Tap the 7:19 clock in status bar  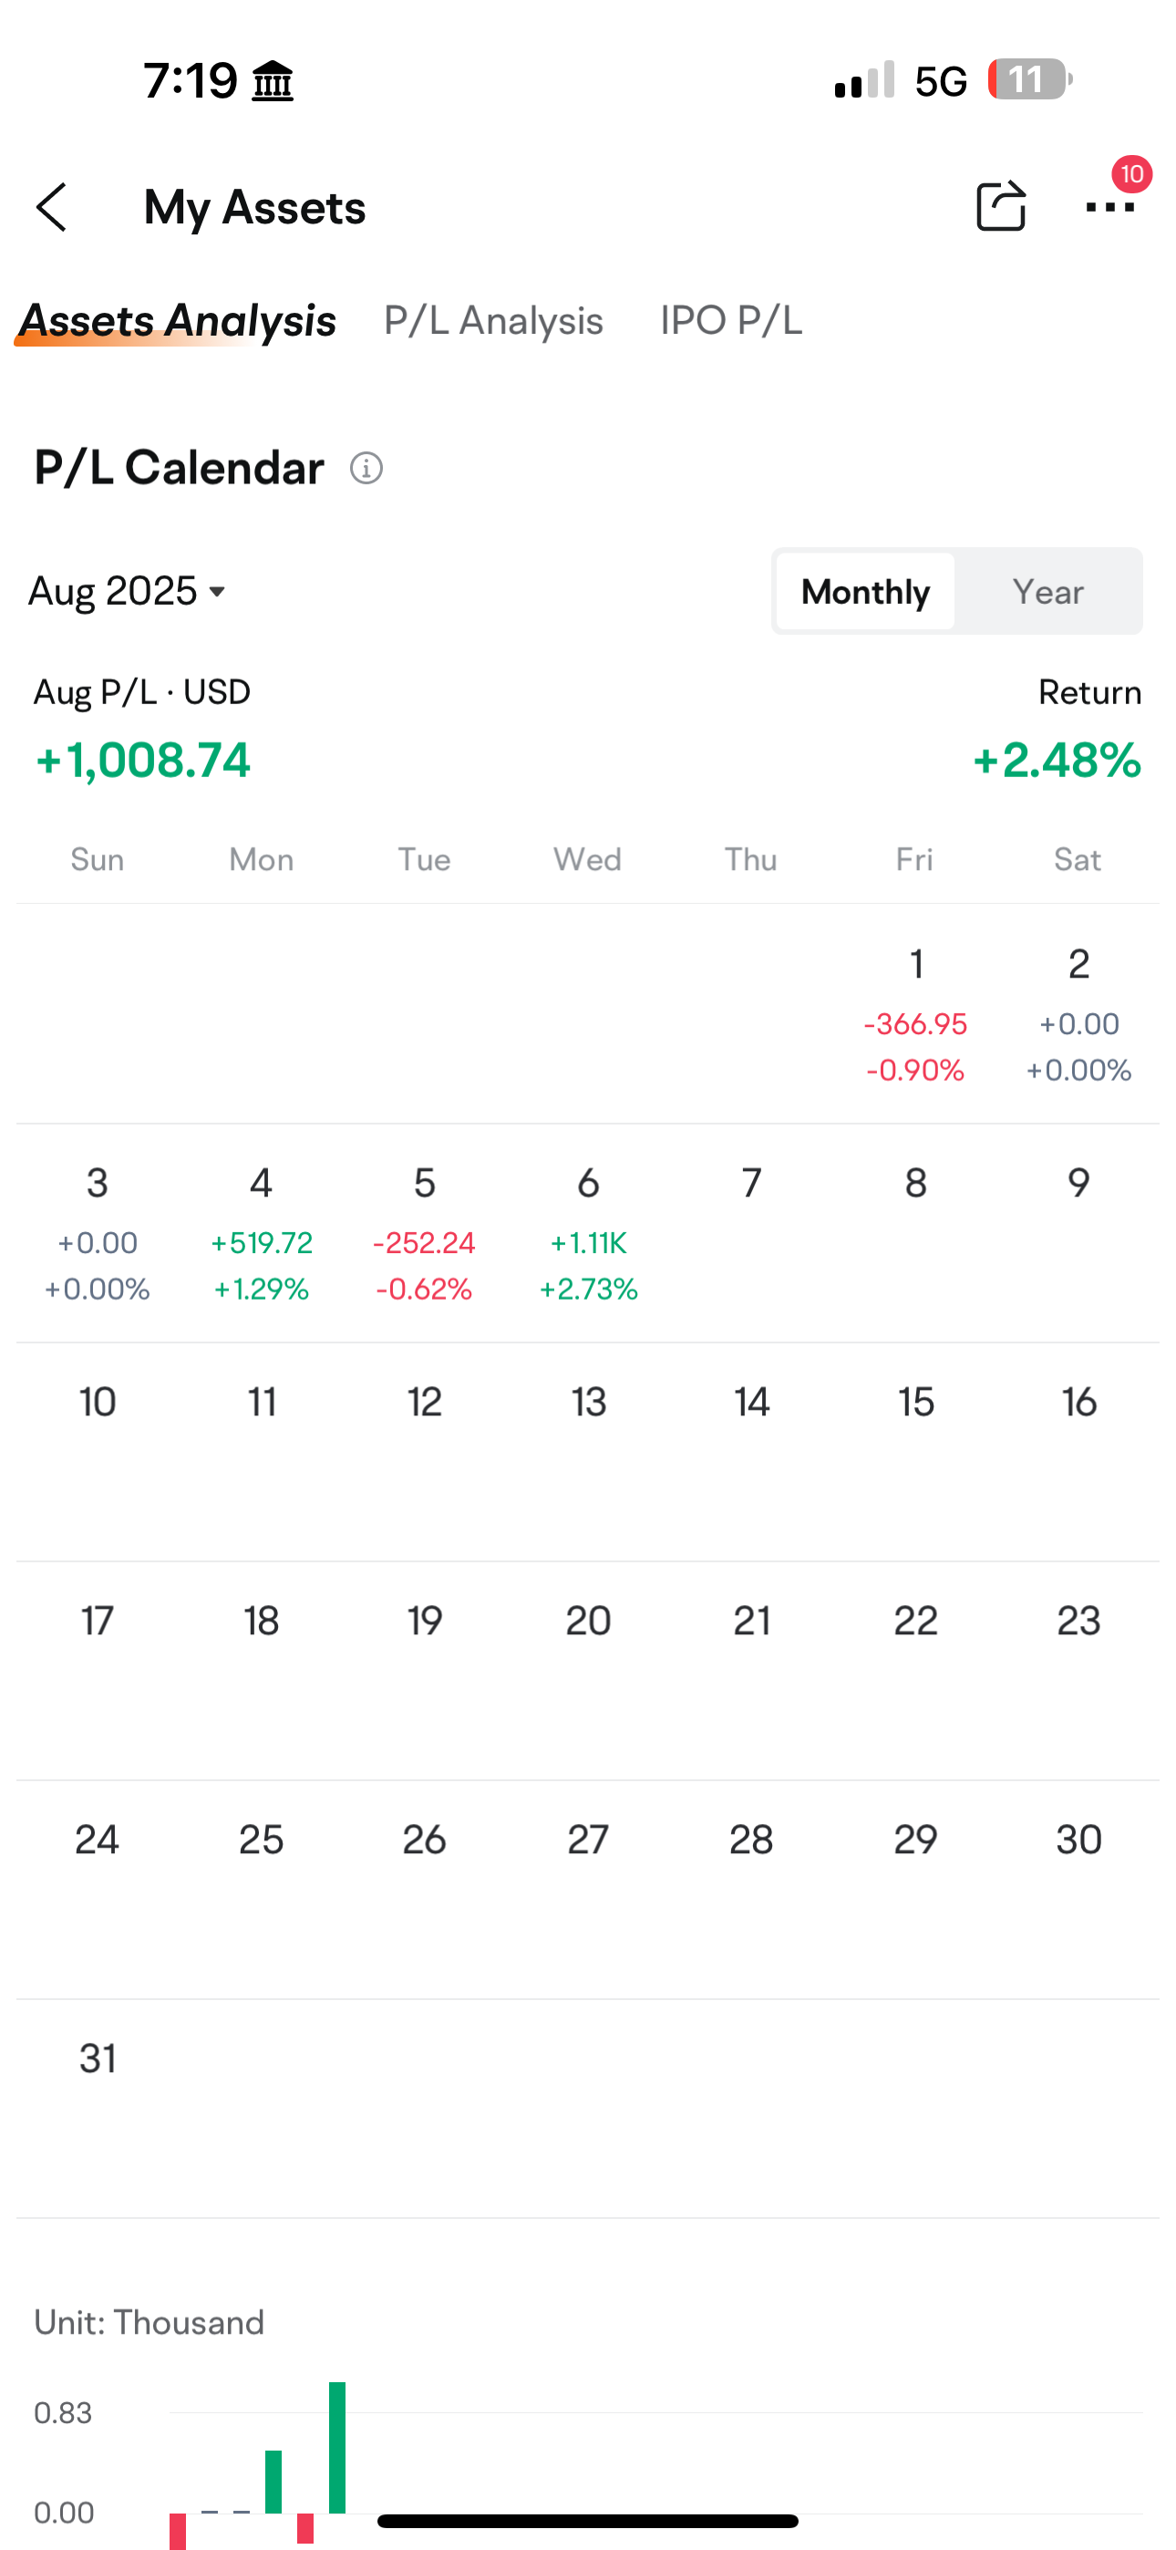click(190, 80)
